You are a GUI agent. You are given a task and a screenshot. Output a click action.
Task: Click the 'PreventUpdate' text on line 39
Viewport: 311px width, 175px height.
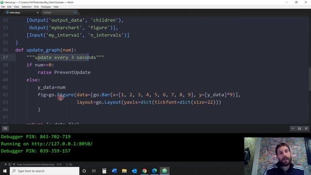click(72, 72)
